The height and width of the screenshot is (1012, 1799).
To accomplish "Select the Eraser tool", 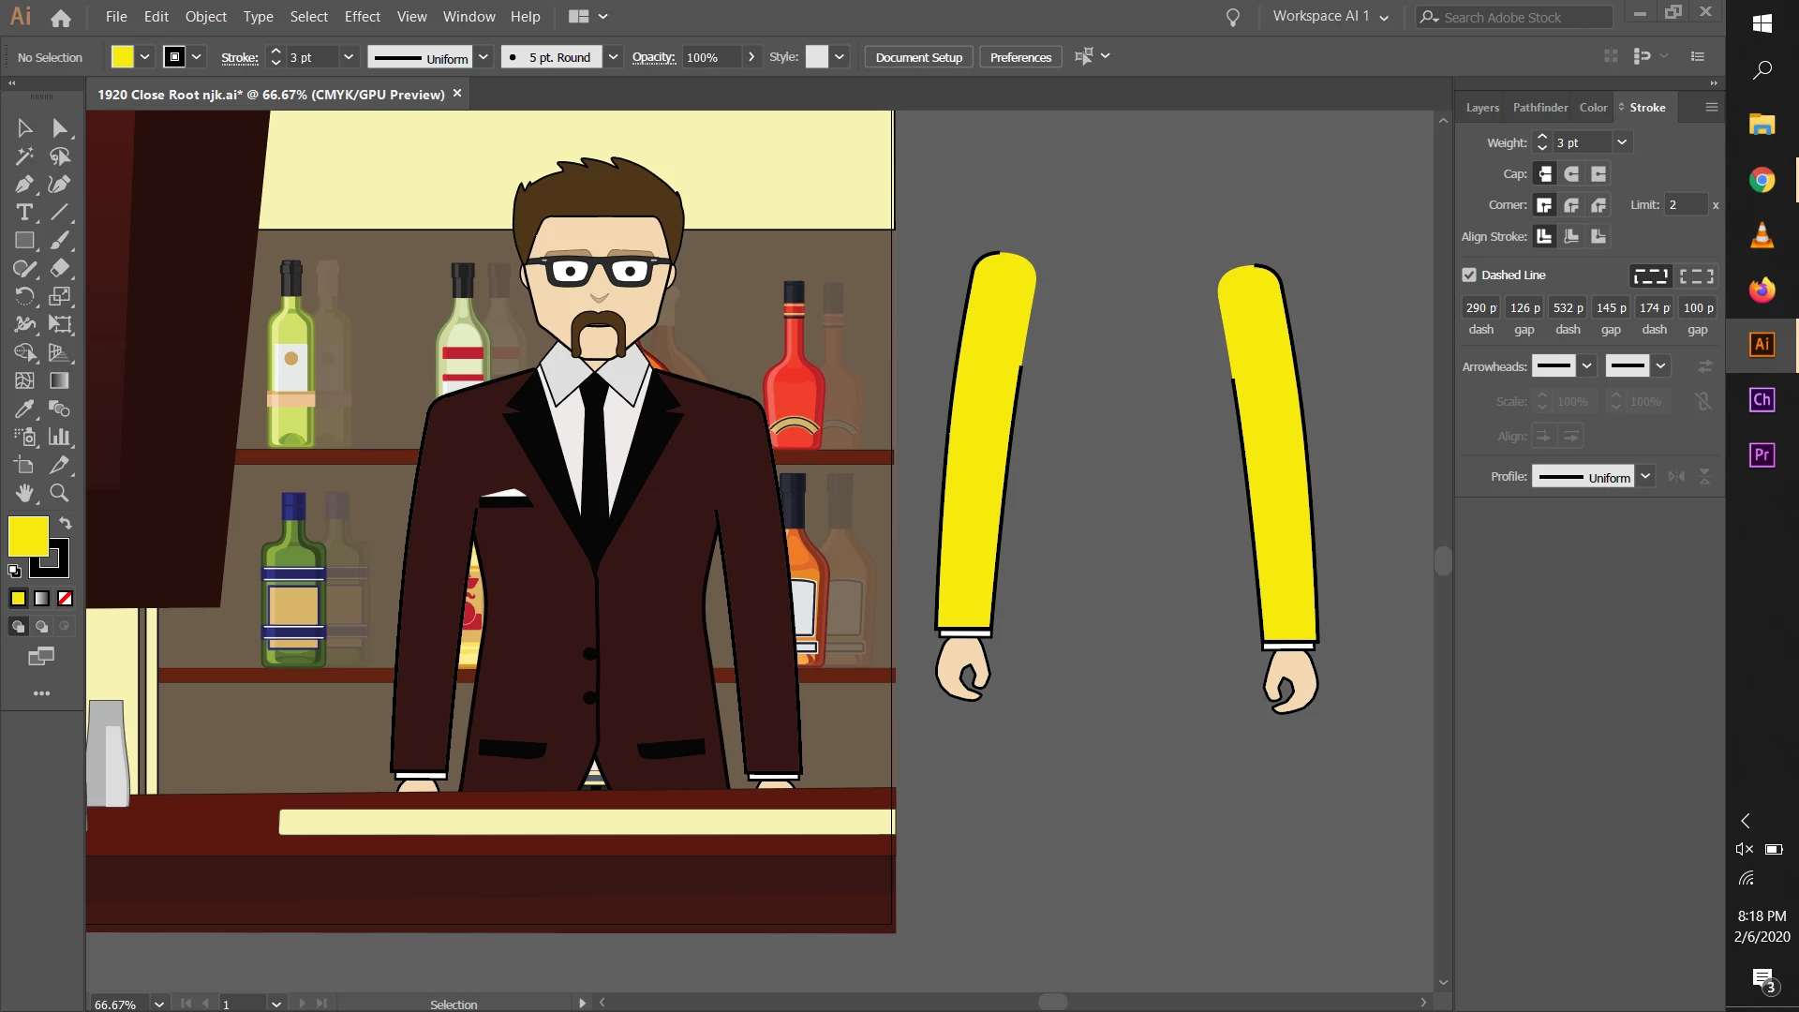I will 60,269.
